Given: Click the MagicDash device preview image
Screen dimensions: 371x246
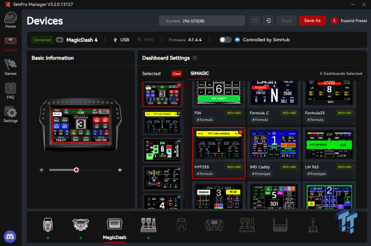Looking at the screenshot, I should (81, 125).
